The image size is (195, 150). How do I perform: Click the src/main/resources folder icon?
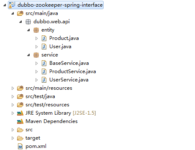[20, 88]
